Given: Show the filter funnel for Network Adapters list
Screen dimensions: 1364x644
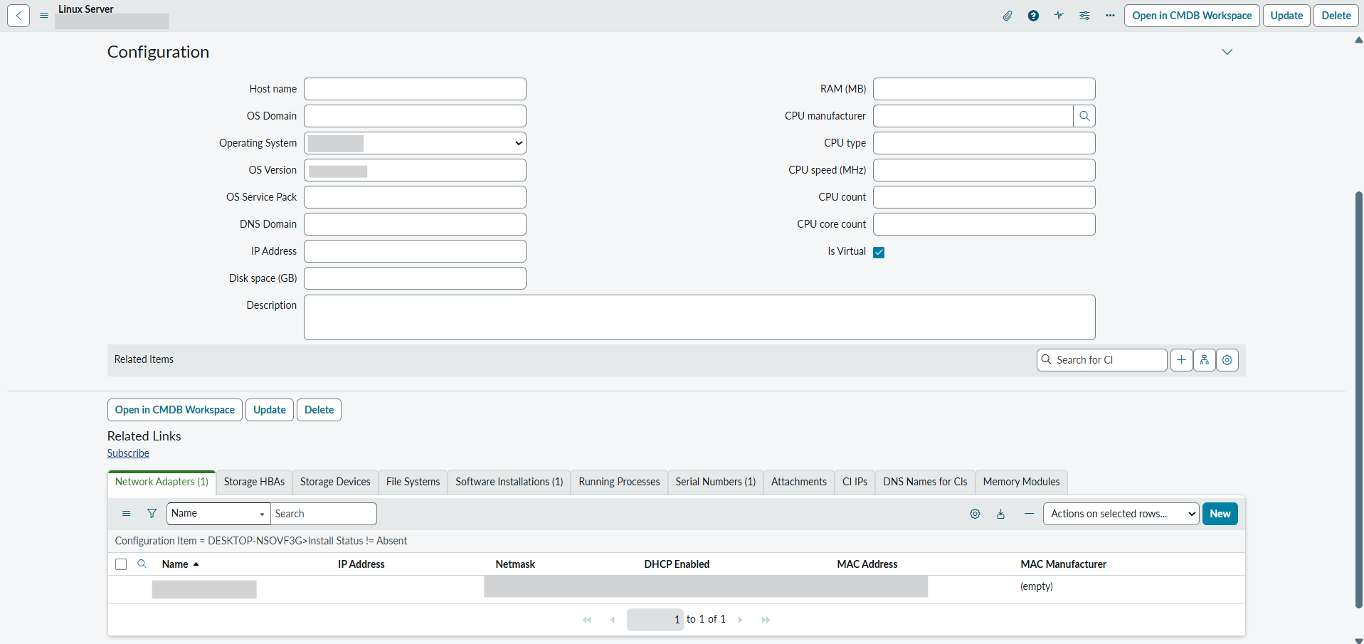Looking at the screenshot, I should (x=152, y=514).
